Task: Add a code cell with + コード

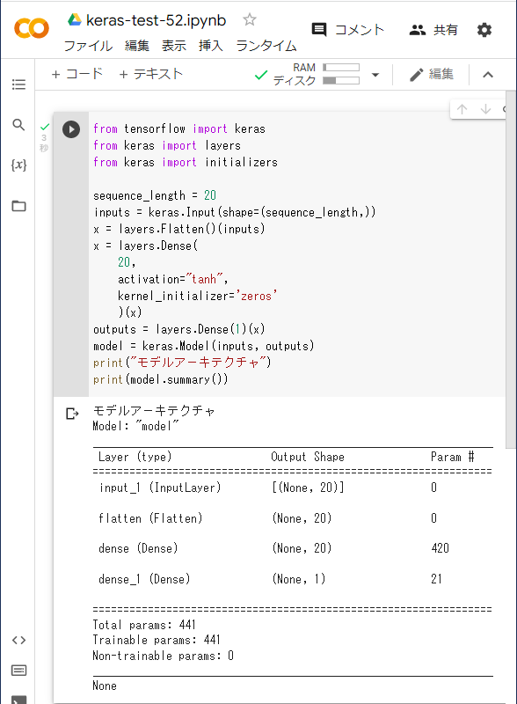Action: 77,74
